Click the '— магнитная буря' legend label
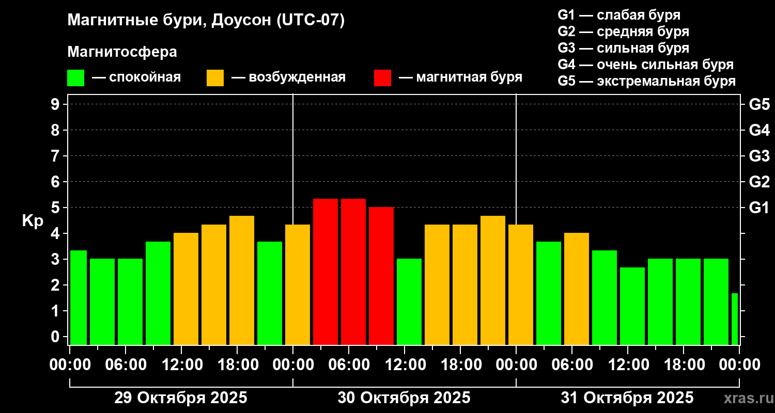The width and height of the screenshot is (775, 413). (x=460, y=77)
